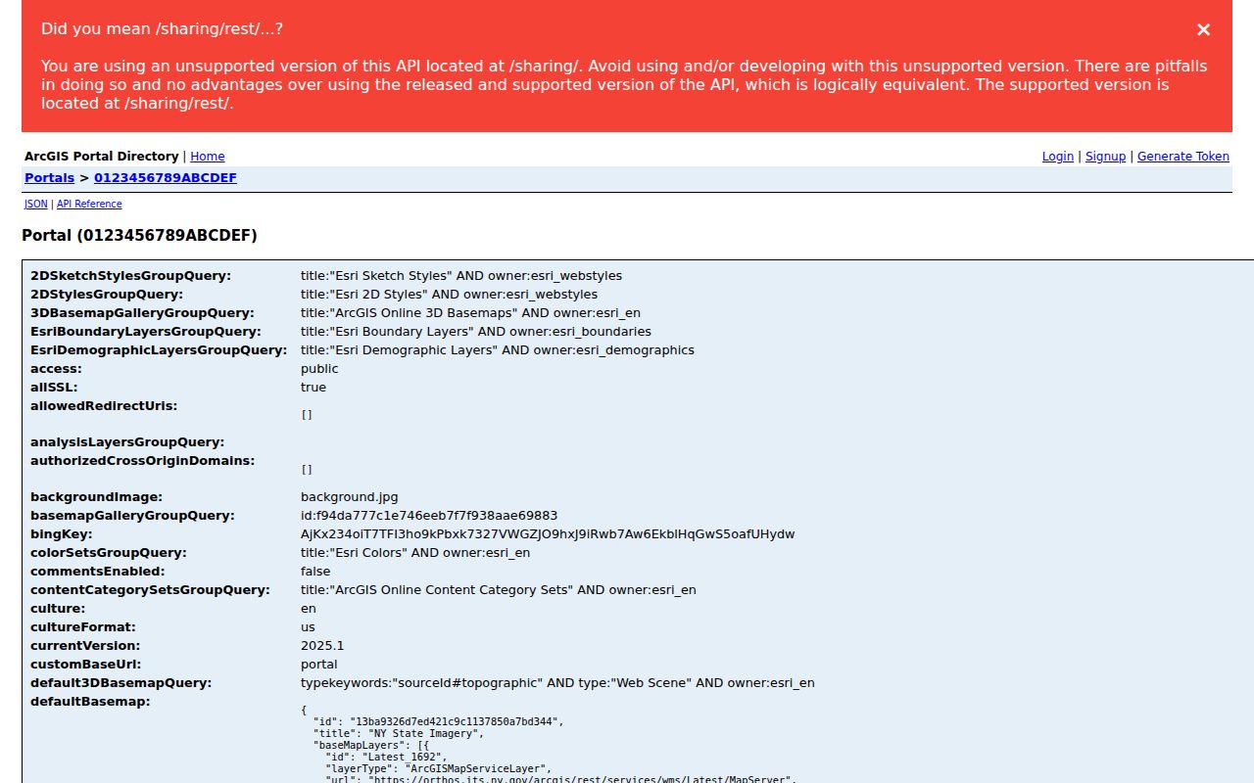Select the 'allowedRedirectUris:' label
Image resolution: width=1254 pixels, height=783 pixels.
(x=104, y=406)
